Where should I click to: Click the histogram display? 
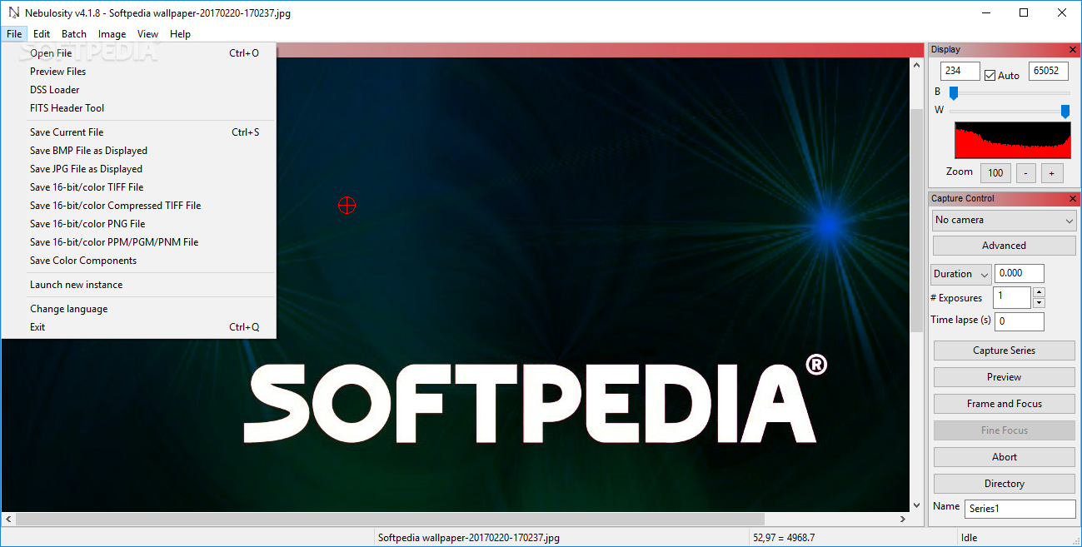point(1013,140)
